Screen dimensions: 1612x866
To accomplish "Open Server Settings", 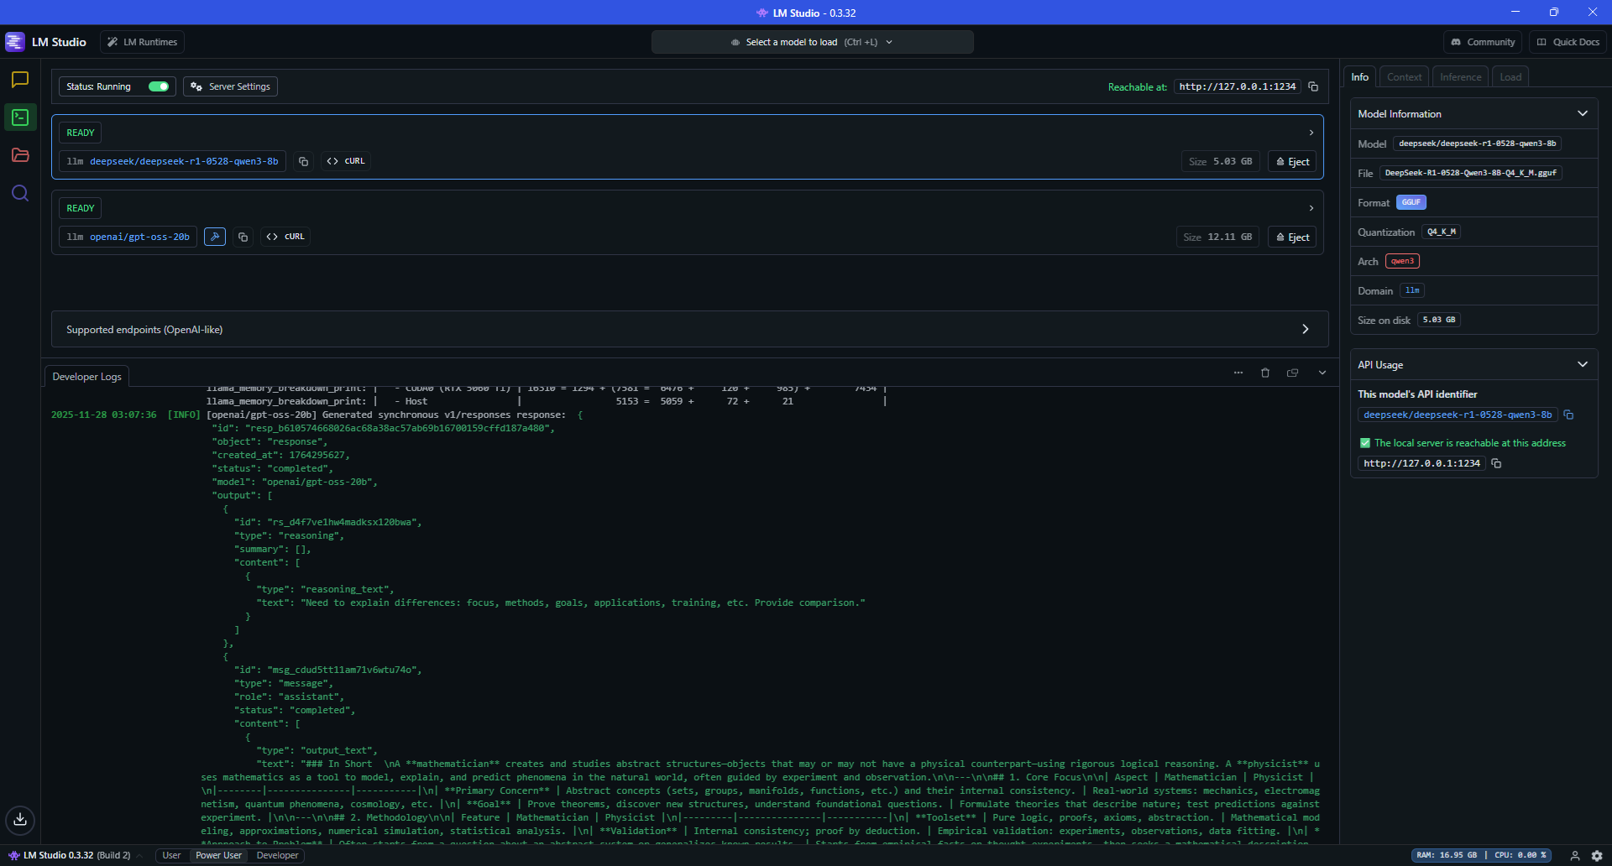I will (230, 86).
